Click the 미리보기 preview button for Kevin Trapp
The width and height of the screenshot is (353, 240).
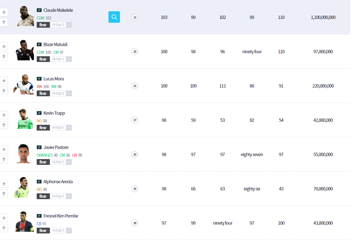(x=58, y=128)
